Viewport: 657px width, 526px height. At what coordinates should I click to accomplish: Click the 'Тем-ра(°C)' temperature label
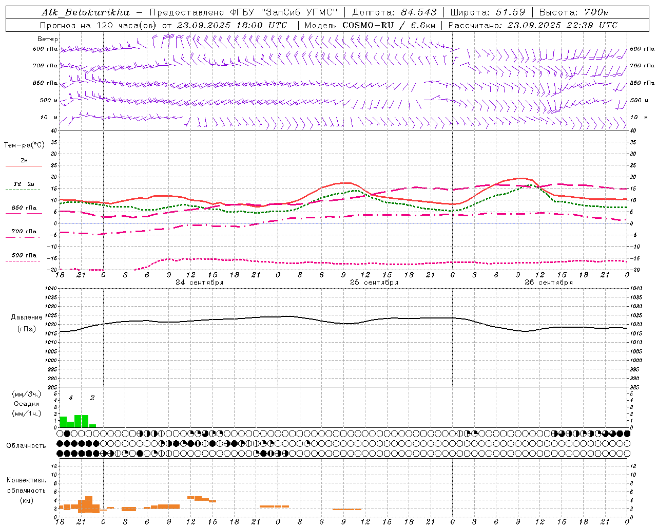24,145
